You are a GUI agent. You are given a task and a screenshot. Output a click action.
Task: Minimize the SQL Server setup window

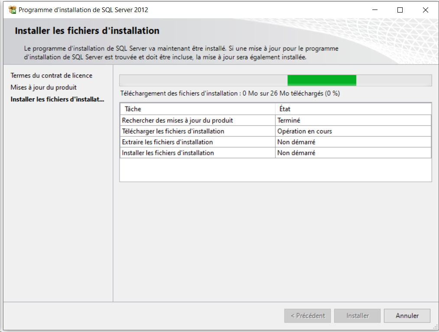375,10
